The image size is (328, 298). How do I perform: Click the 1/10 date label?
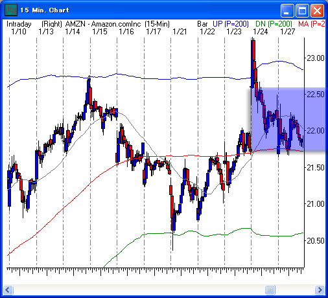pyautogui.click(x=19, y=32)
